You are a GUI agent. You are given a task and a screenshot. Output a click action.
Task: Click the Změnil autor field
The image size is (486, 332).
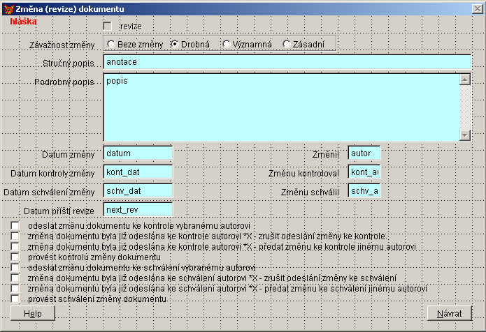364,153
